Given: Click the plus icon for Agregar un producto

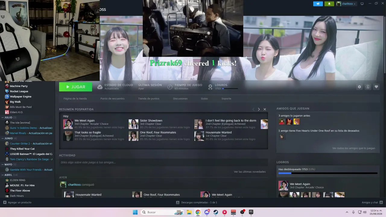Looking at the screenshot, I should click(x=5, y=203).
